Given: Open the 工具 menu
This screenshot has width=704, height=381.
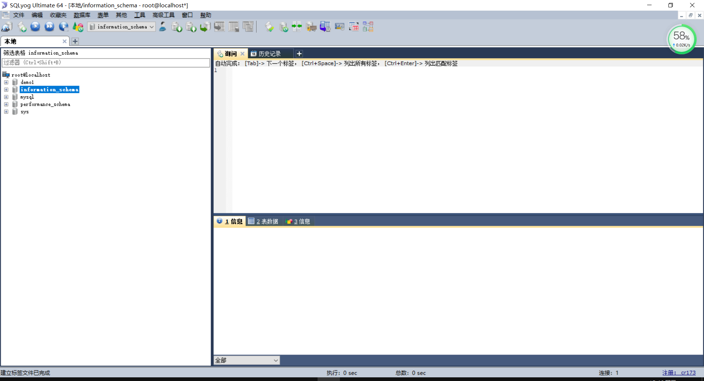Looking at the screenshot, I should 140,15.
